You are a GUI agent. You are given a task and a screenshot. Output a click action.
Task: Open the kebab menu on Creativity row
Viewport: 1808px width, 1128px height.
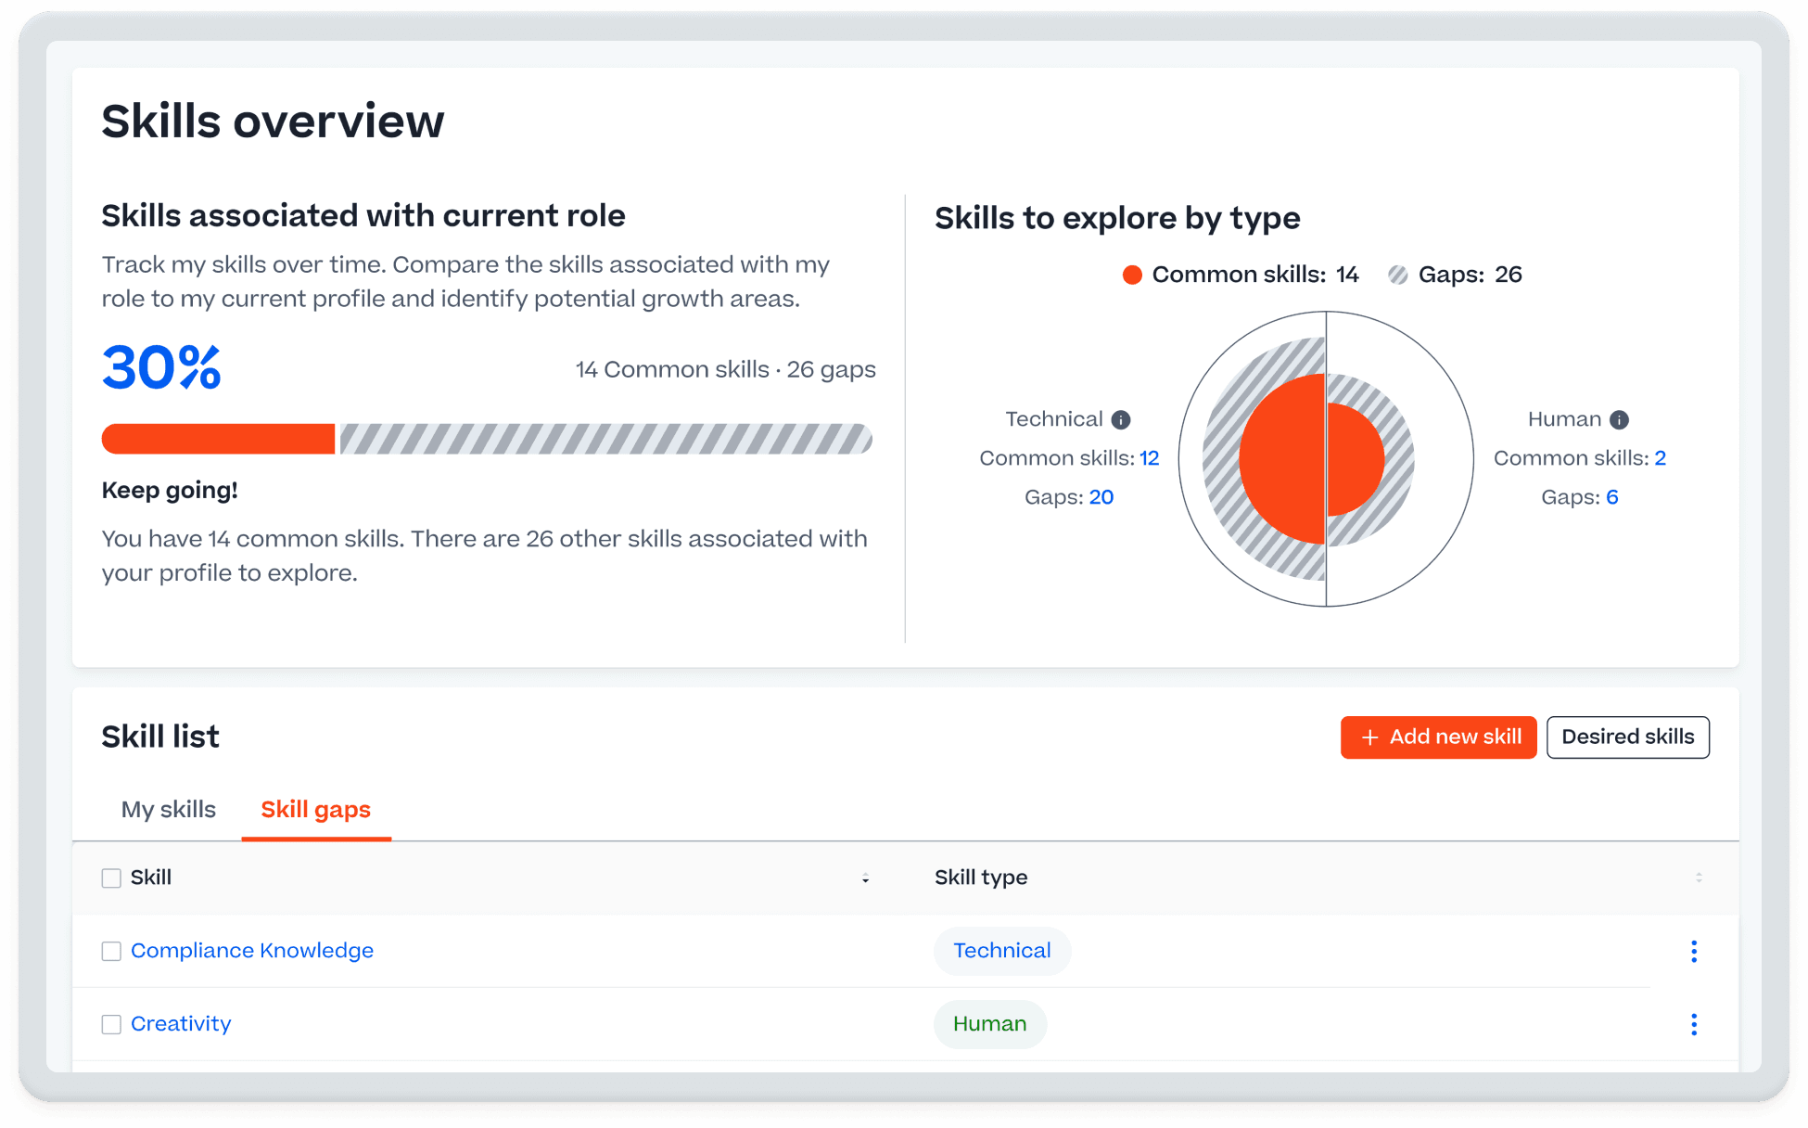[x=1694, y=1024]
